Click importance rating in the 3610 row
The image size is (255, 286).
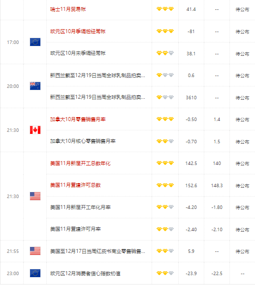click(165, 97)
